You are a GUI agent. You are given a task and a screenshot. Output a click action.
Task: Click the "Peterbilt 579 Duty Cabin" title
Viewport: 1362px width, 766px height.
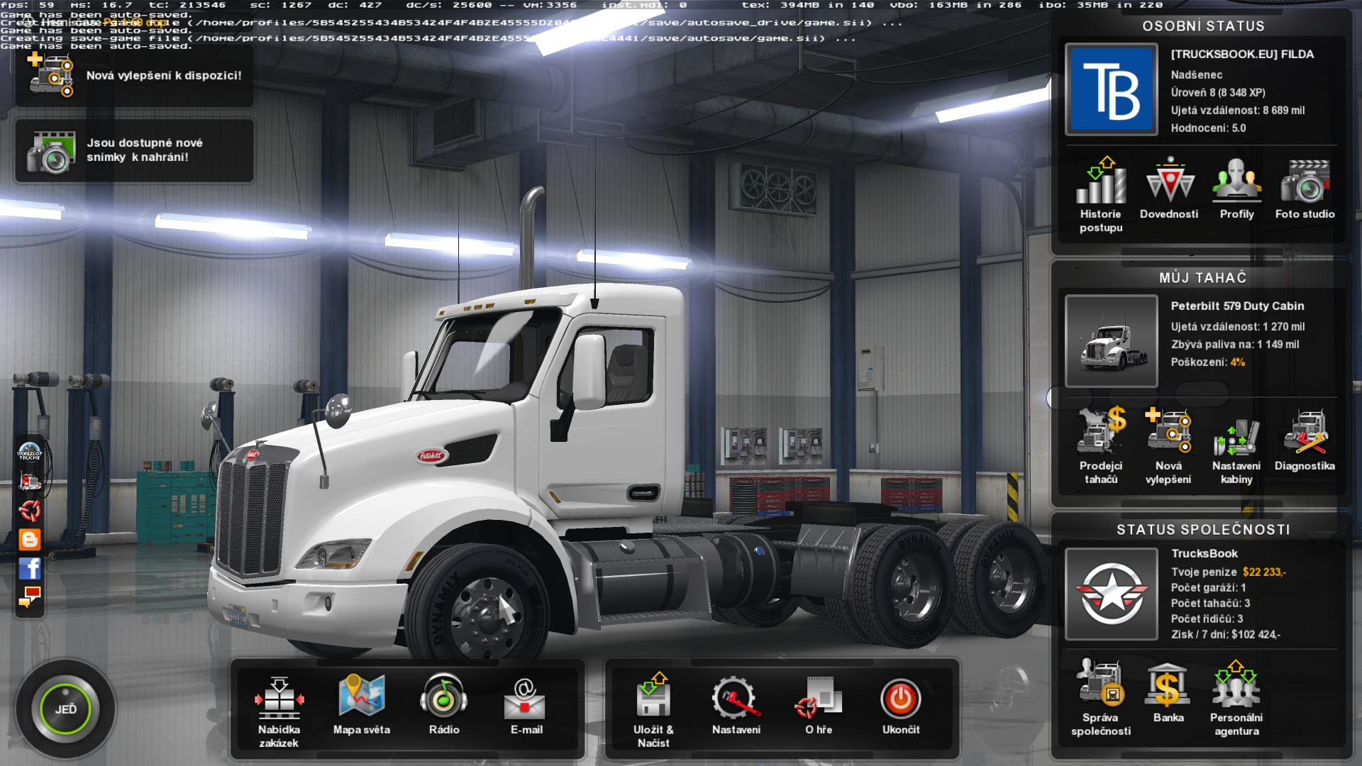(x=1237, y=306)
